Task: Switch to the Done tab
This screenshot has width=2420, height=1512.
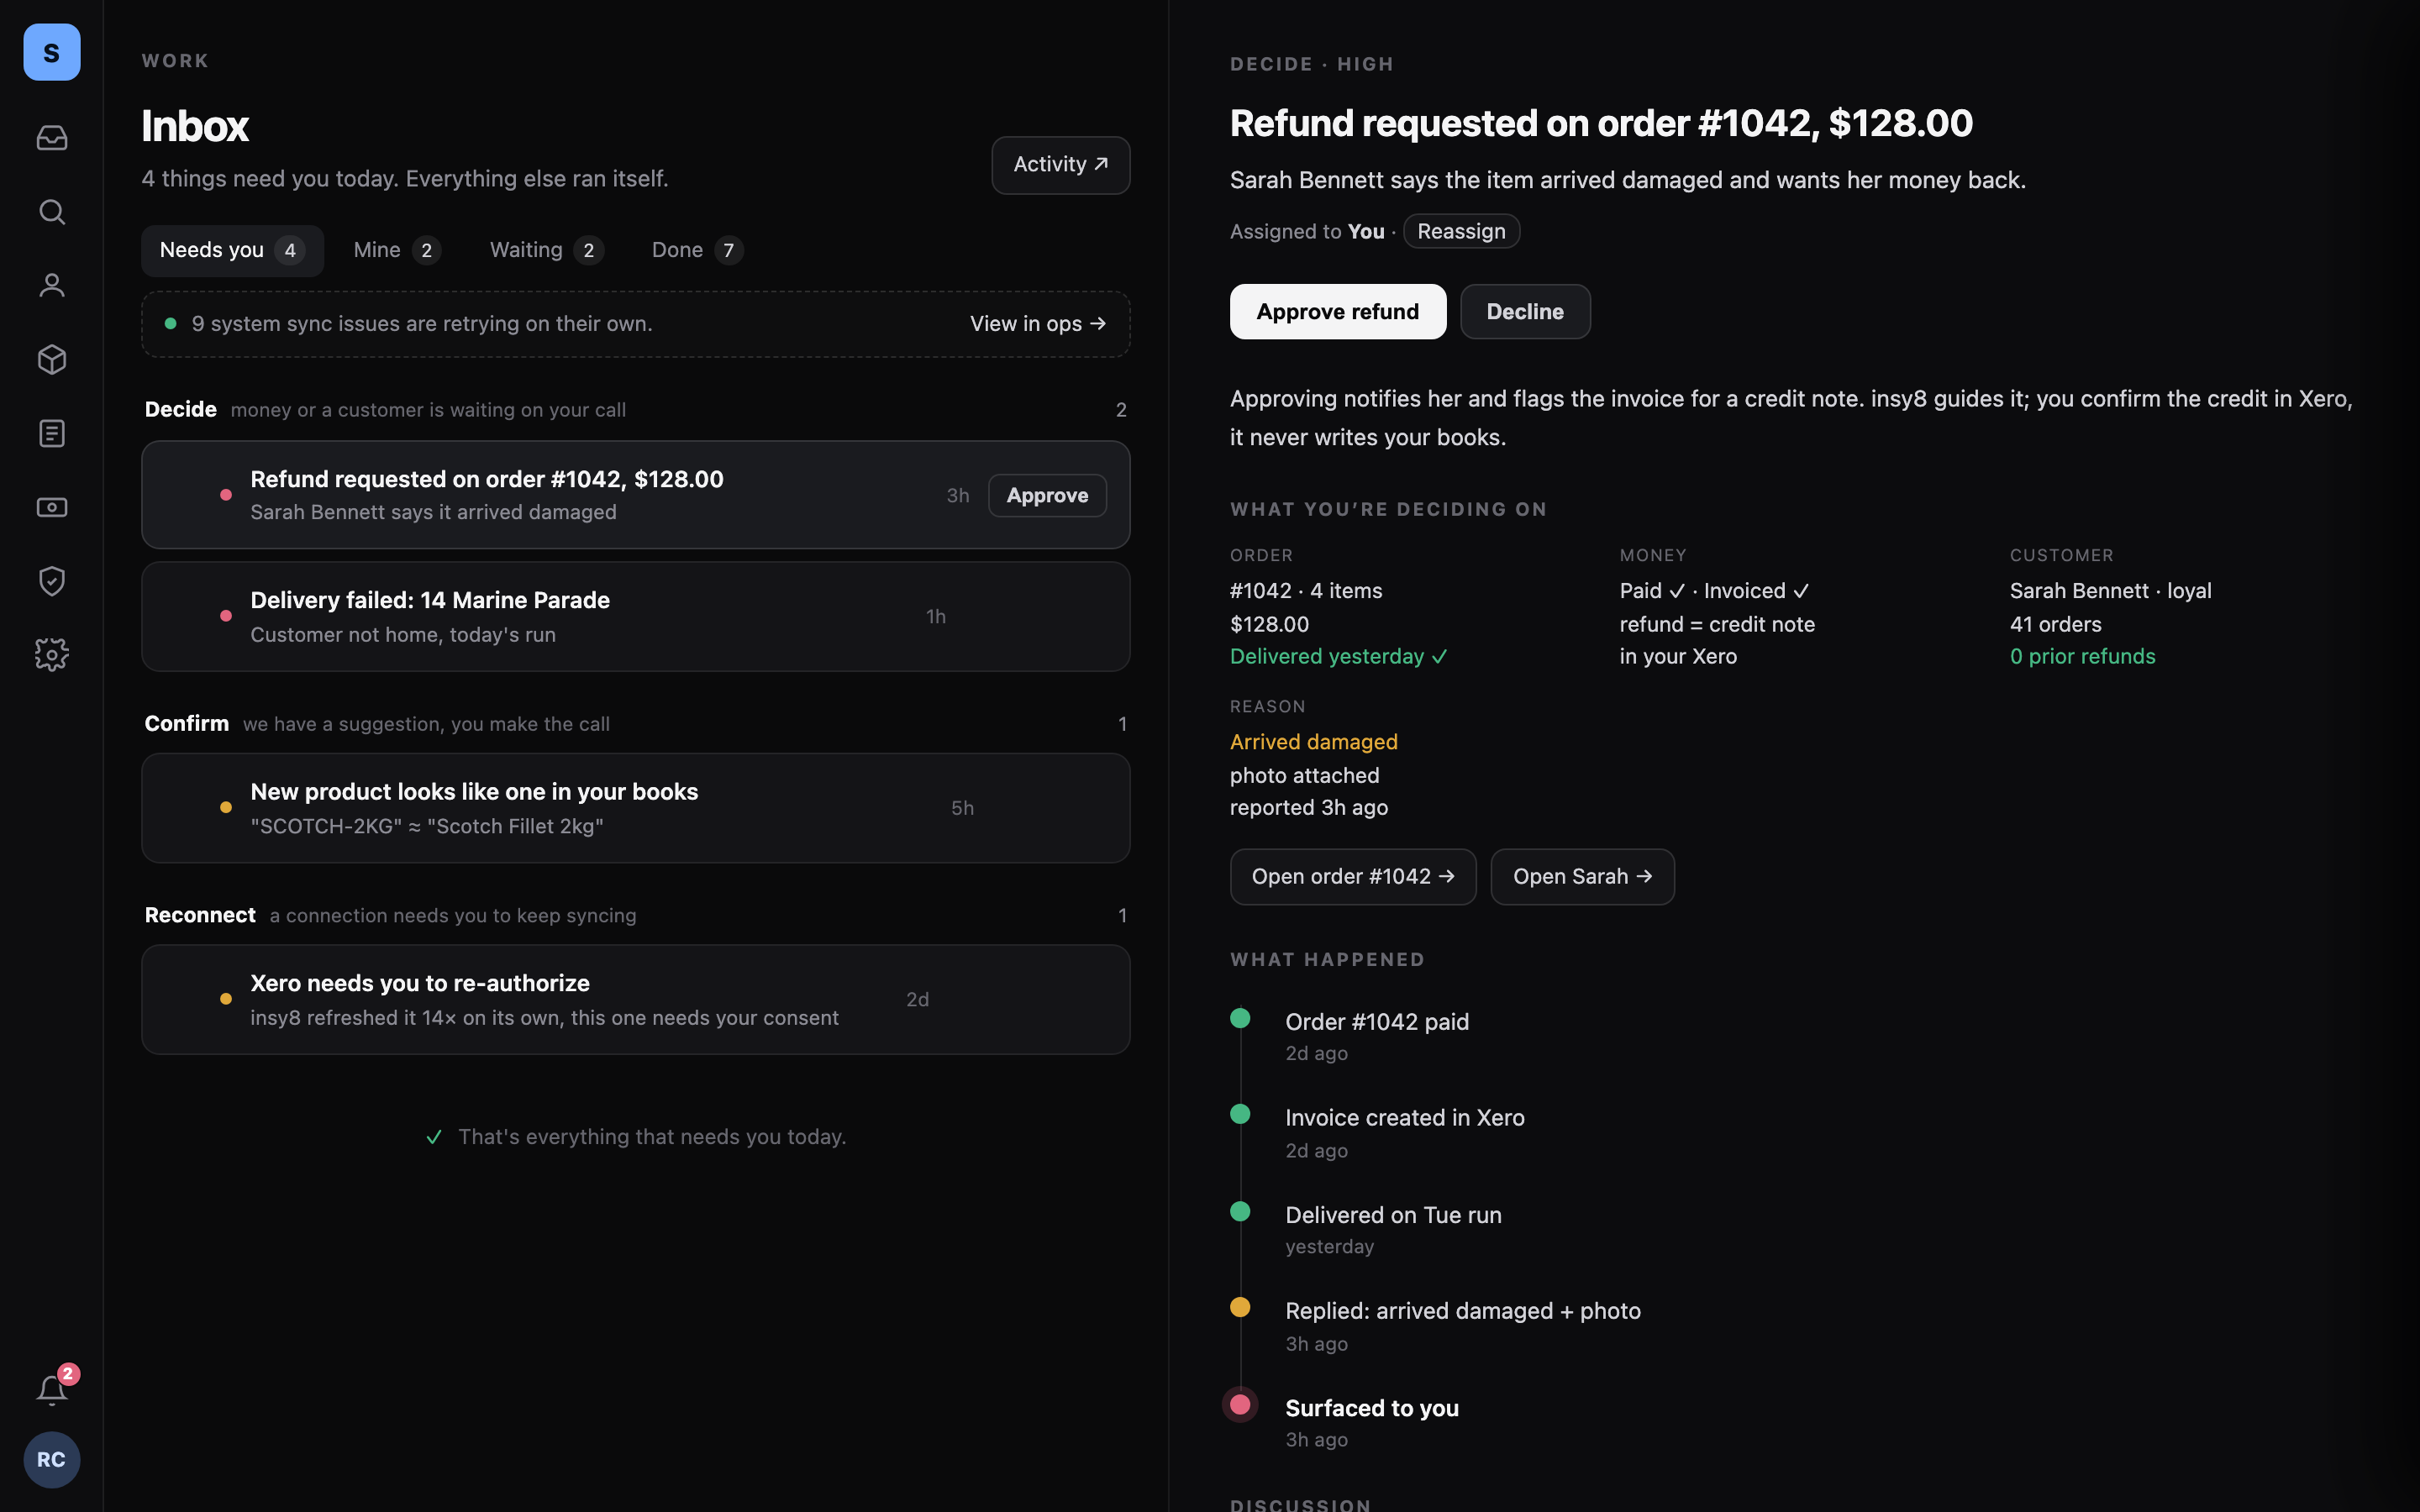Action: click(697, 250)
